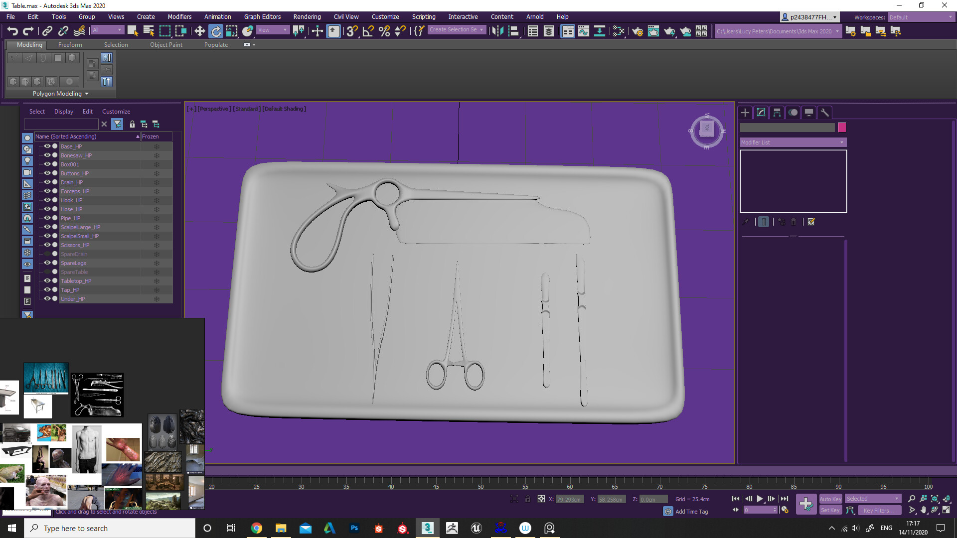
Task: Show the SpareTable object
Action: pos(47,271)
